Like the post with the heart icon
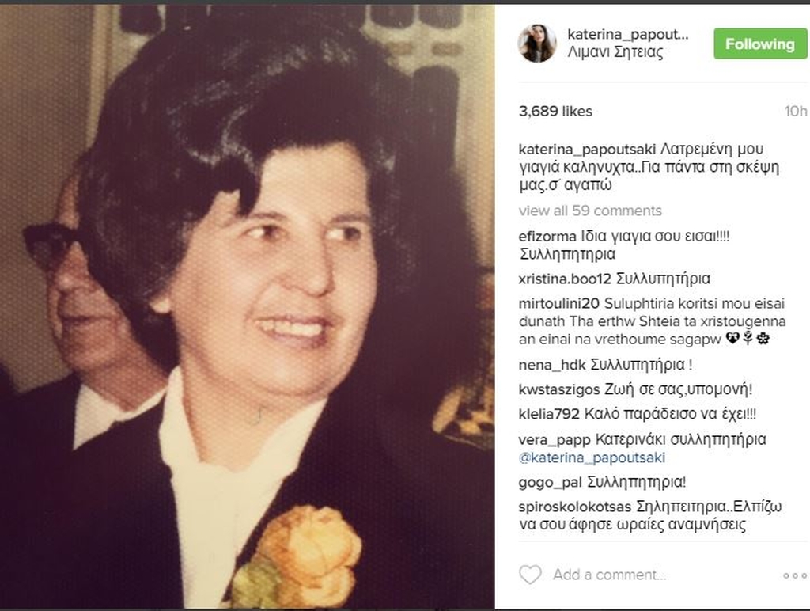This screenshot has height=611, width=810. click(x=530, y=575)
